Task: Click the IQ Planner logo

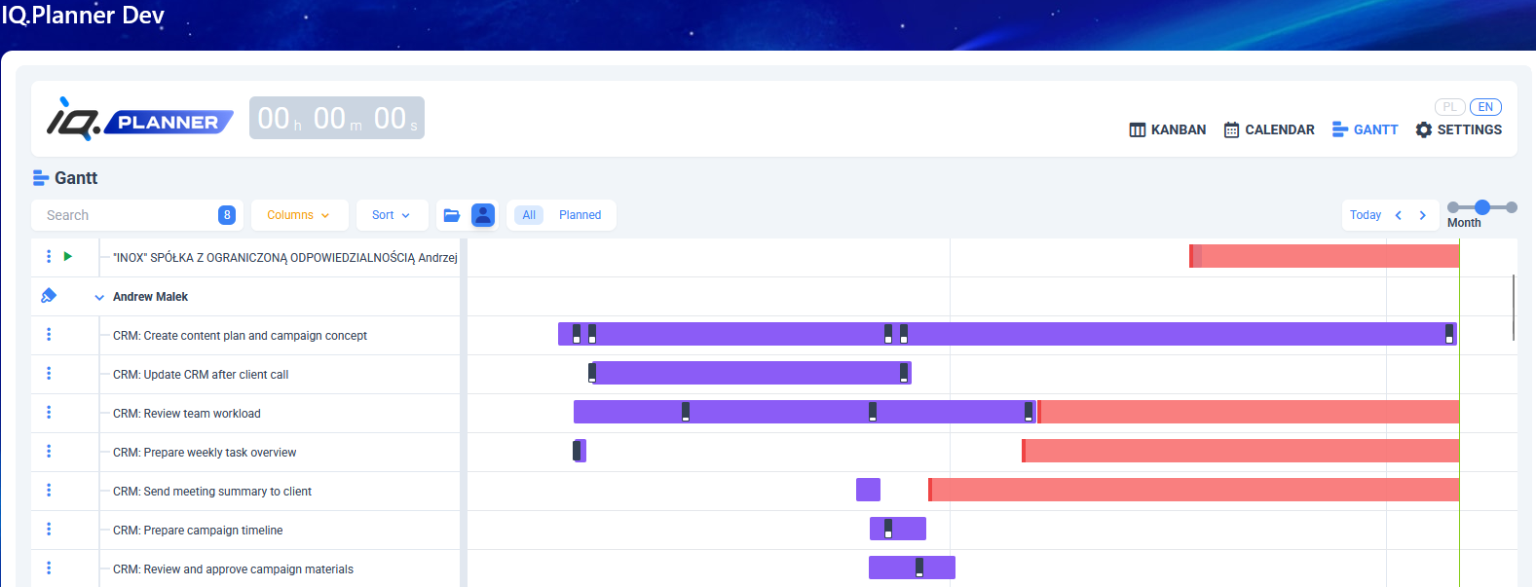Action: (x=140, y=119)
